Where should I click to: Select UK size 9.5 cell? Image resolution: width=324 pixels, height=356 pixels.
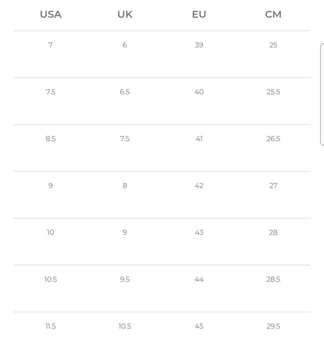[125, 280]
